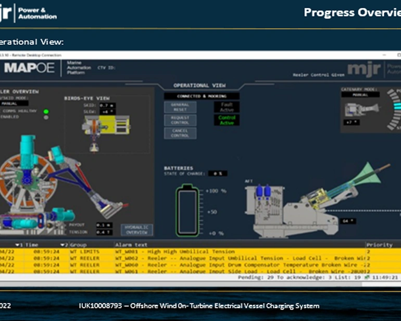401x321 pixels.
Task: Click the Request Control button
Action: [180, 120]
